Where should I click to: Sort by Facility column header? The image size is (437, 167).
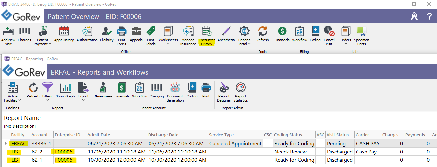tap(20, 135)
